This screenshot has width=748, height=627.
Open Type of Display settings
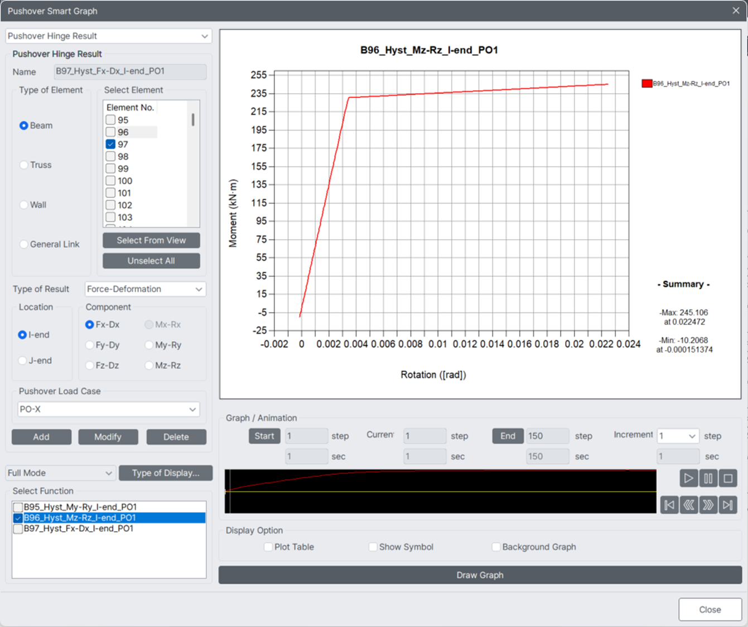point(166,473)
